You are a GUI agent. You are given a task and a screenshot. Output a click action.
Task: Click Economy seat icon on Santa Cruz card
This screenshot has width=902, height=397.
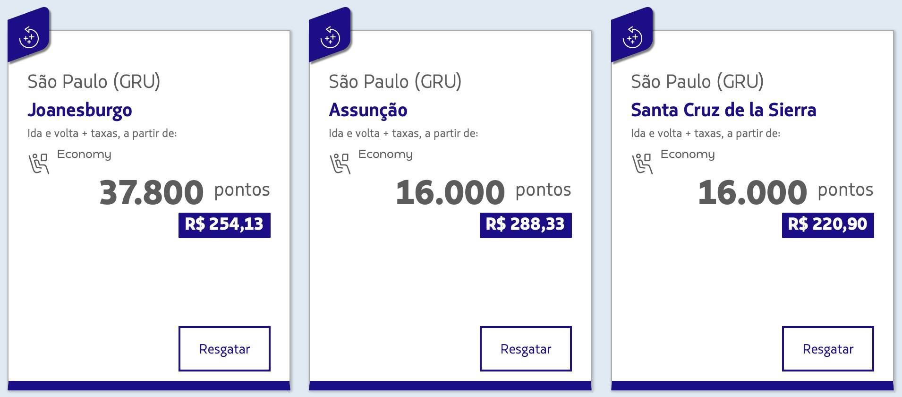[x=642, y=164]
